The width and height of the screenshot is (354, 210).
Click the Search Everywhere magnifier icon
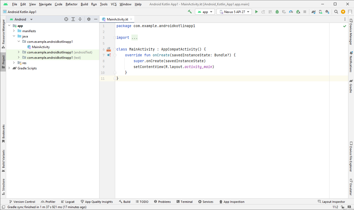coord(336,12)
